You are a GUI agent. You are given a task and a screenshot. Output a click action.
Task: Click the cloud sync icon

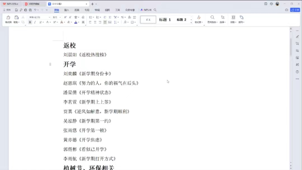pyautogui.click(x=286, y=10)
